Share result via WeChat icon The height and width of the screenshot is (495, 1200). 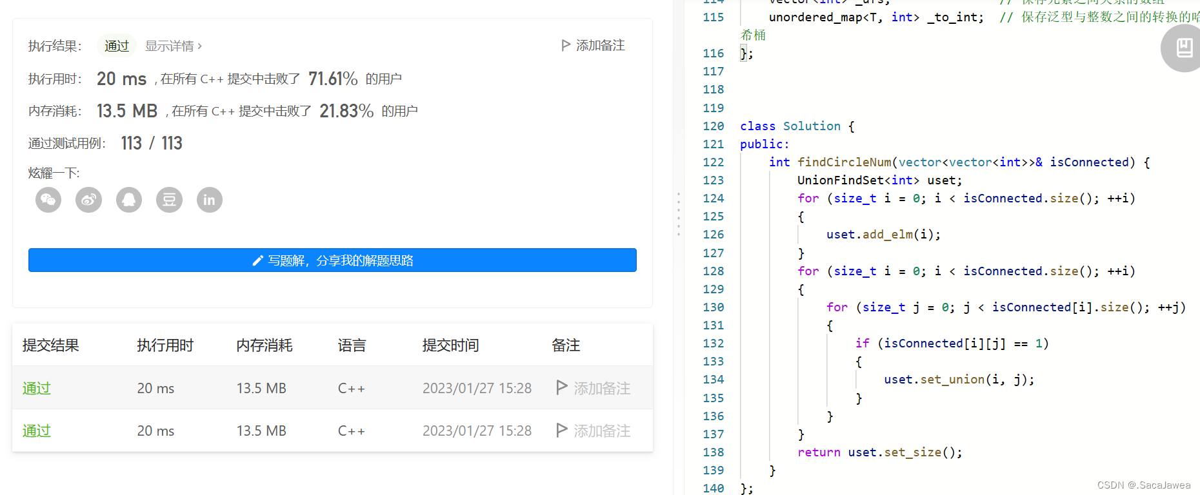[x=48, y=200]
